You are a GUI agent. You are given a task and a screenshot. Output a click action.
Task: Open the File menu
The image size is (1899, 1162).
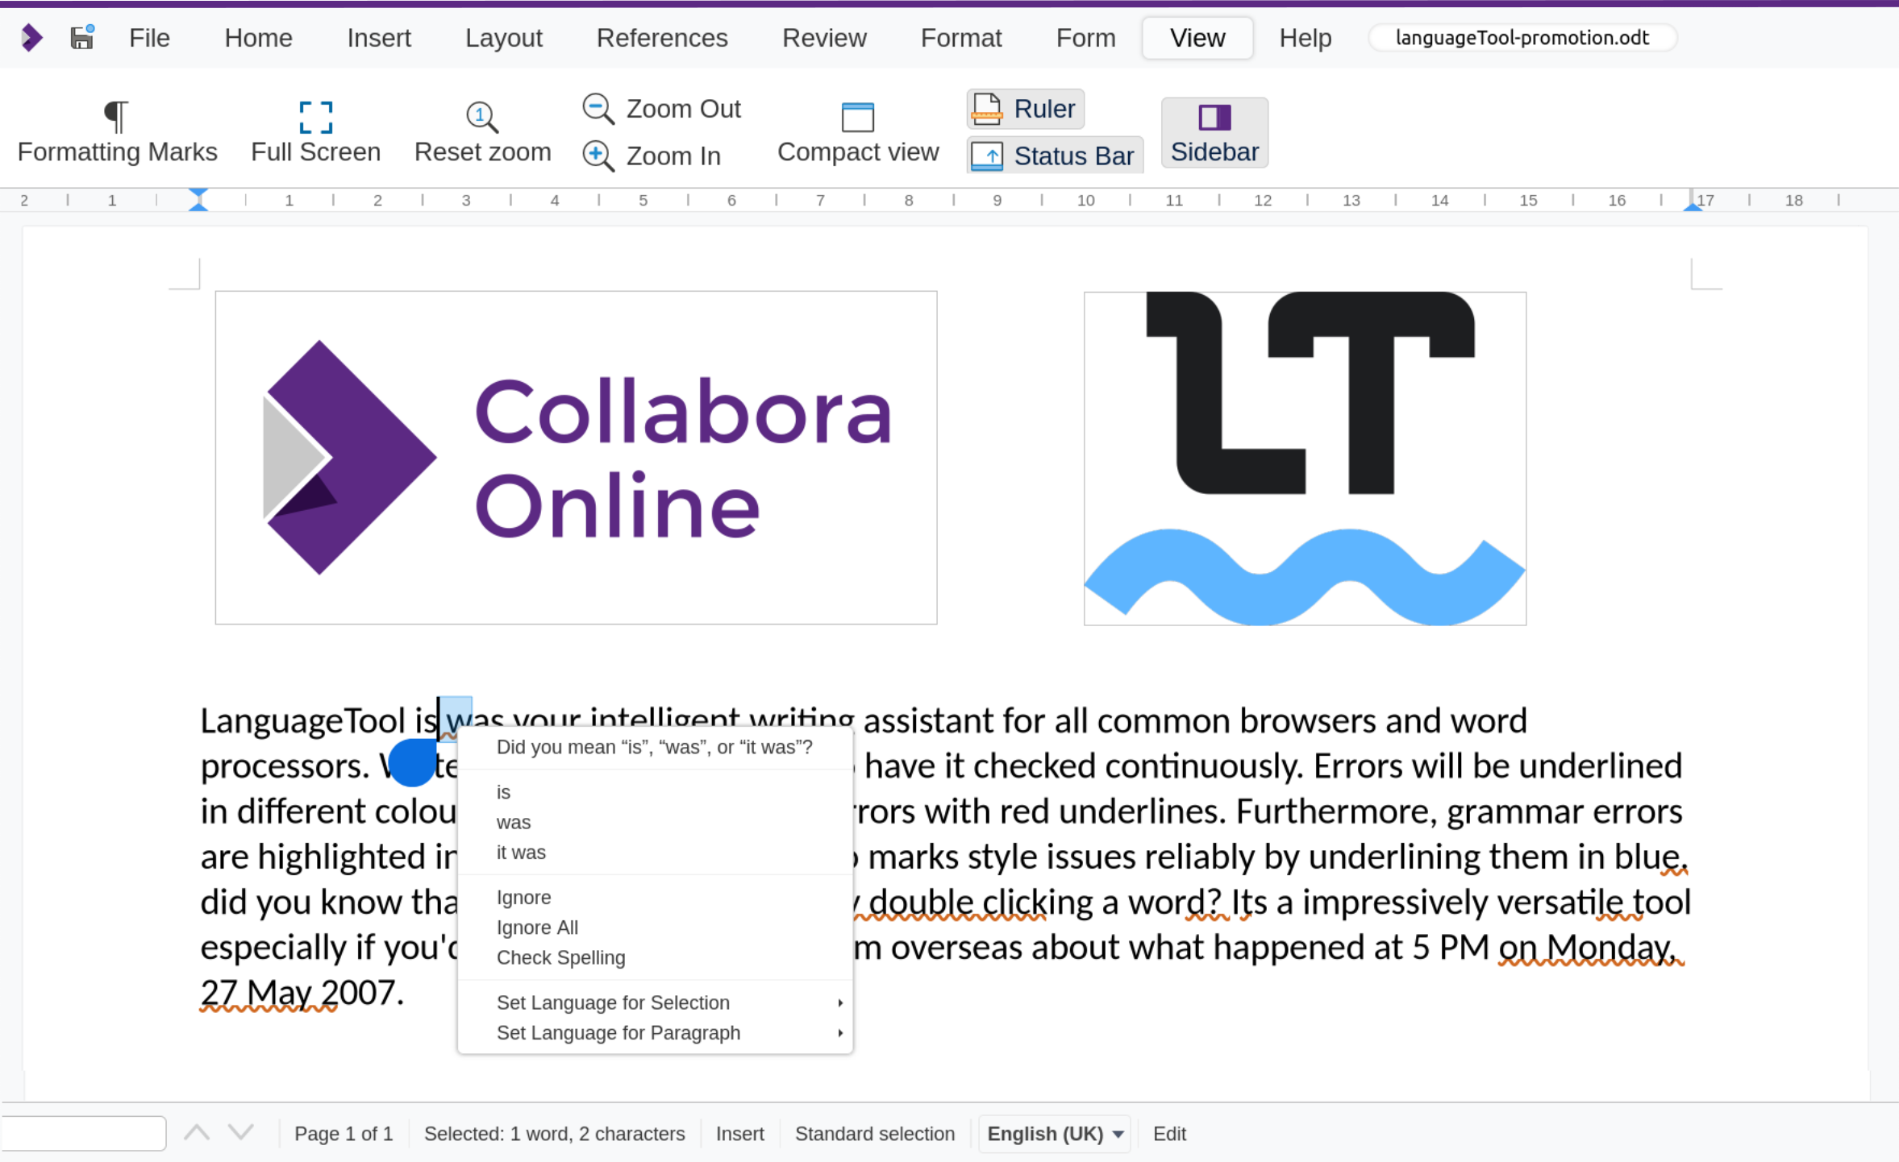coord(149,38)
